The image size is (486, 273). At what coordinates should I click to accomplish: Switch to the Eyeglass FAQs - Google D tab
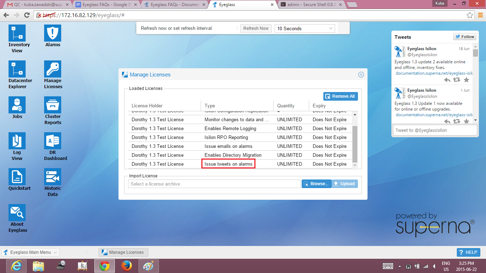pos(106,5)
